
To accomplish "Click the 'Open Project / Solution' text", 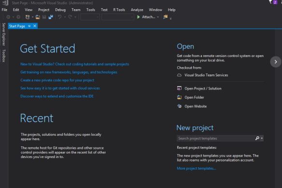I will coord(203,88).
